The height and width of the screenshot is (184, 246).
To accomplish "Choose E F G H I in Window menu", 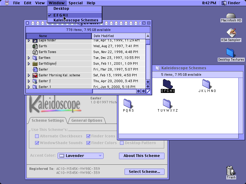I will pyautogui.click(x=75, y=15).
